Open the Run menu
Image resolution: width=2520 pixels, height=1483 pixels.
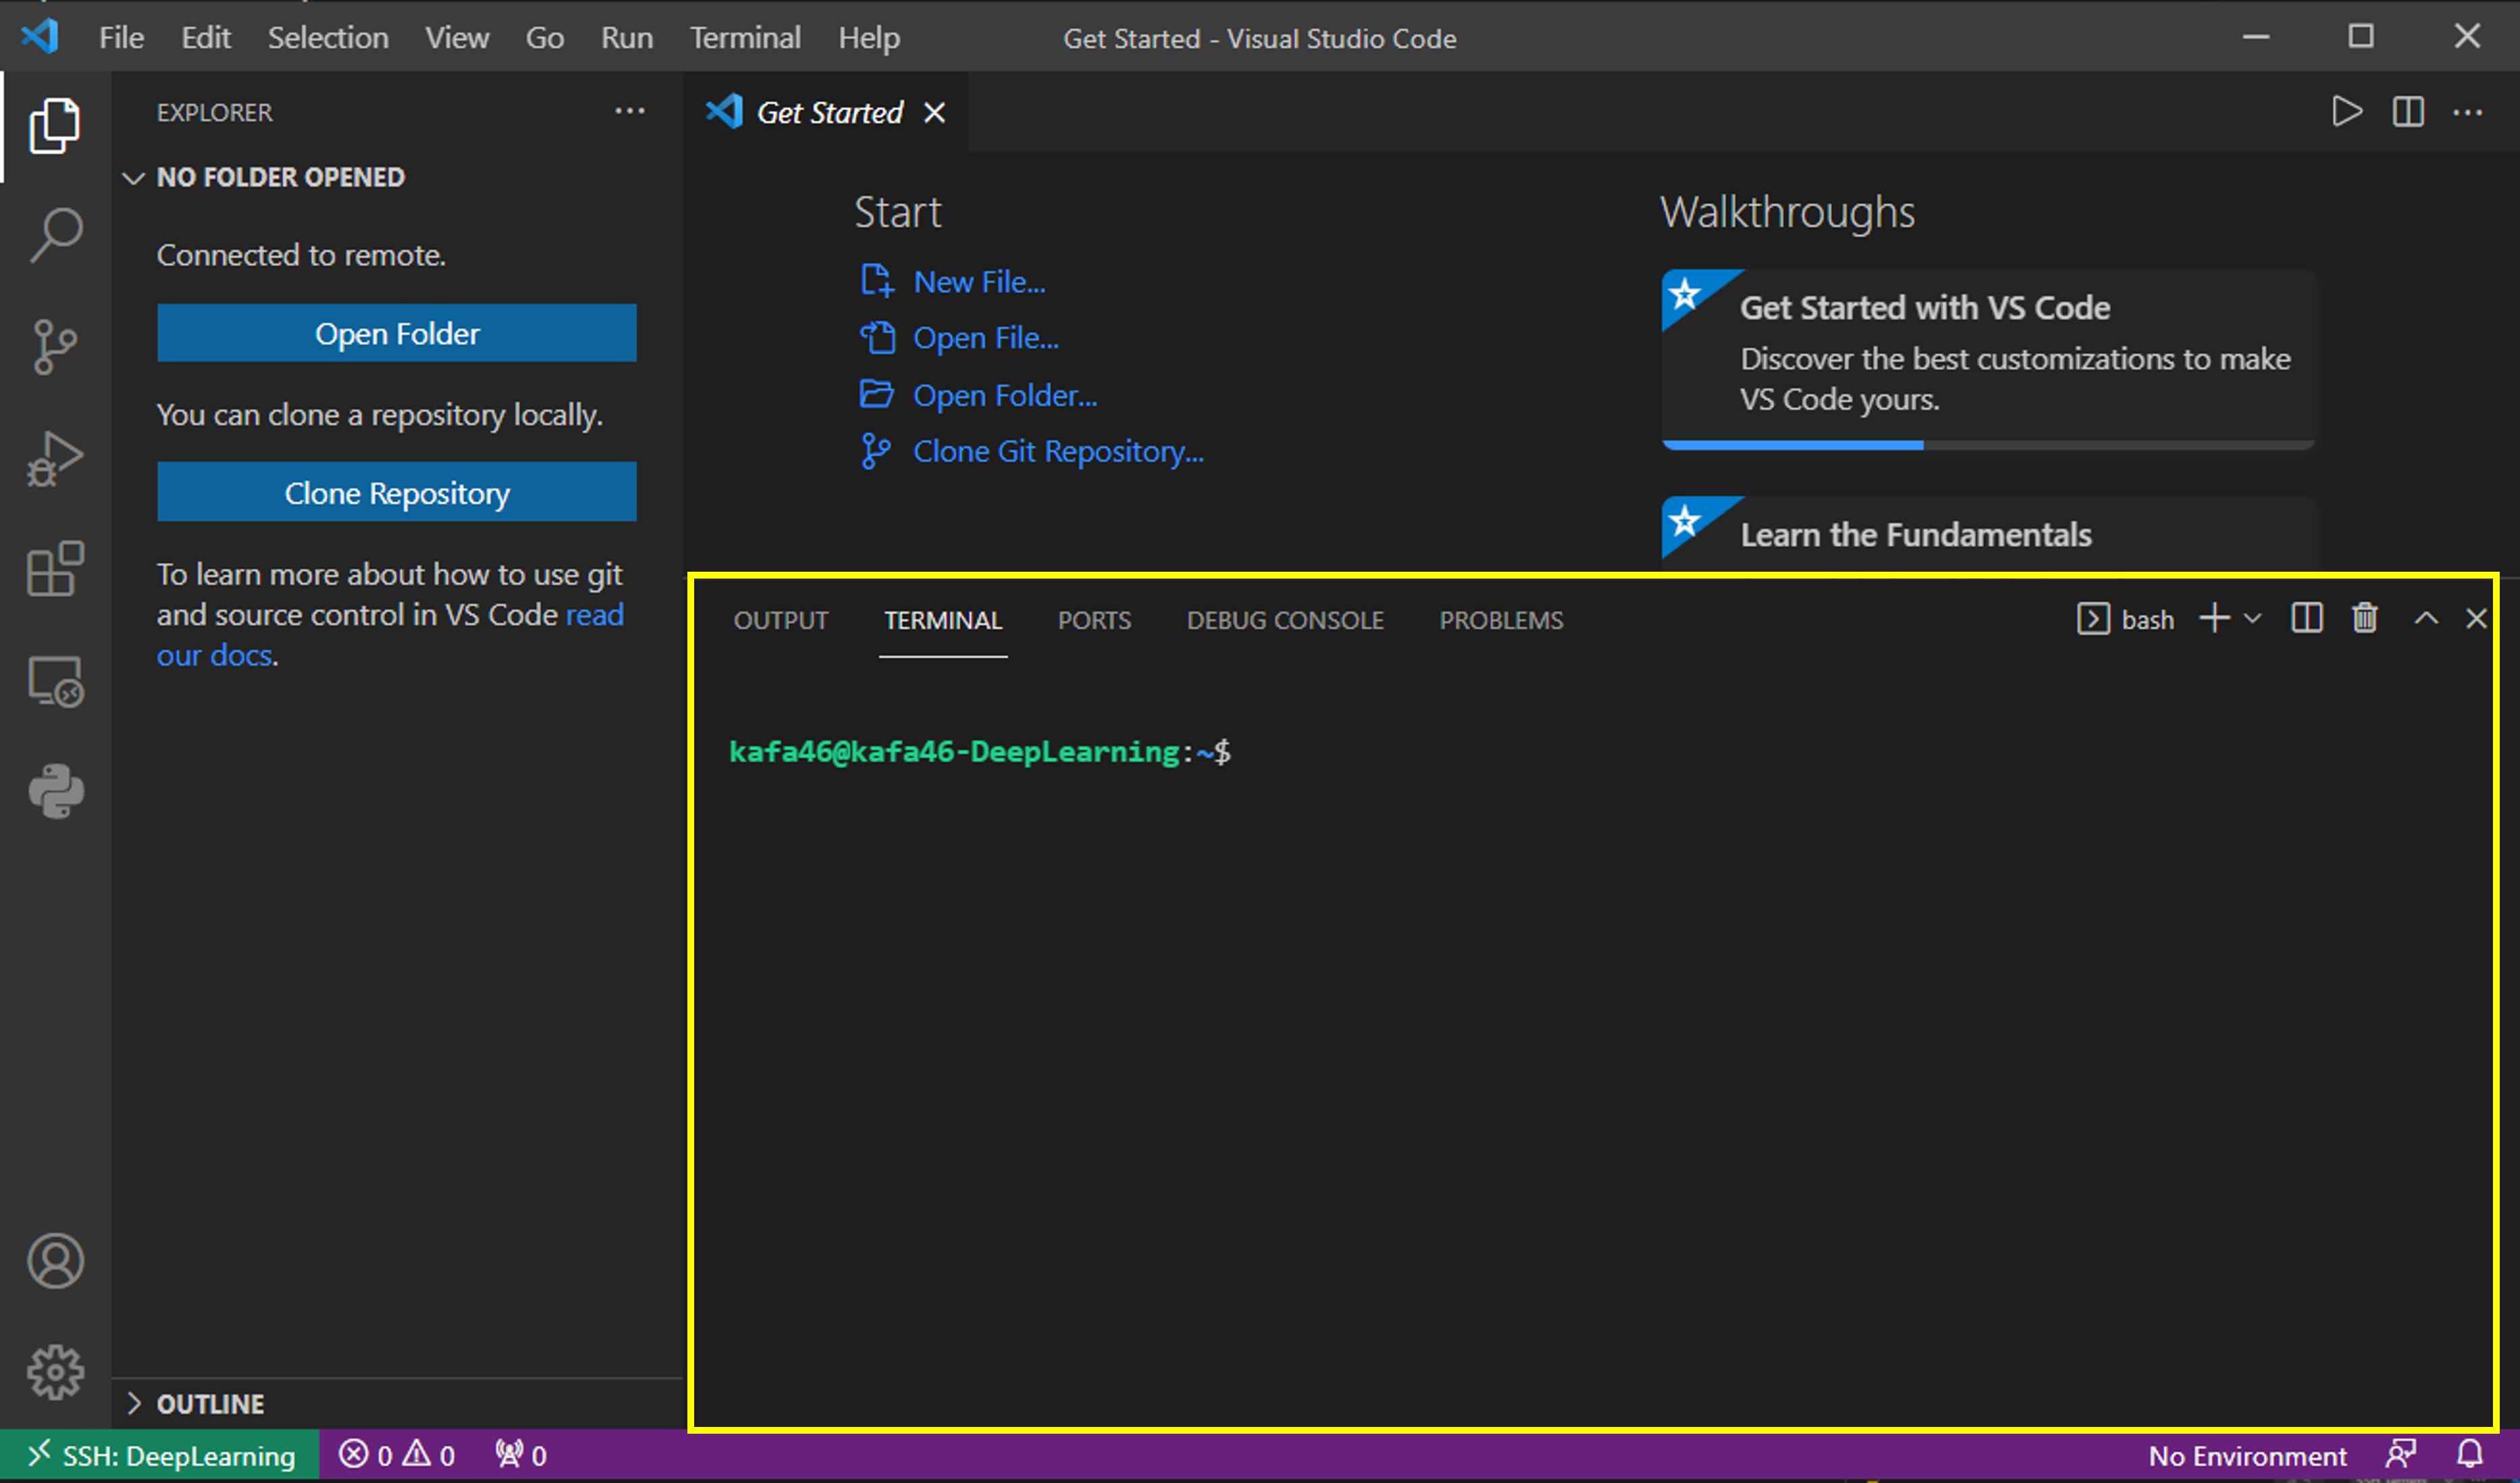(627, 38)
